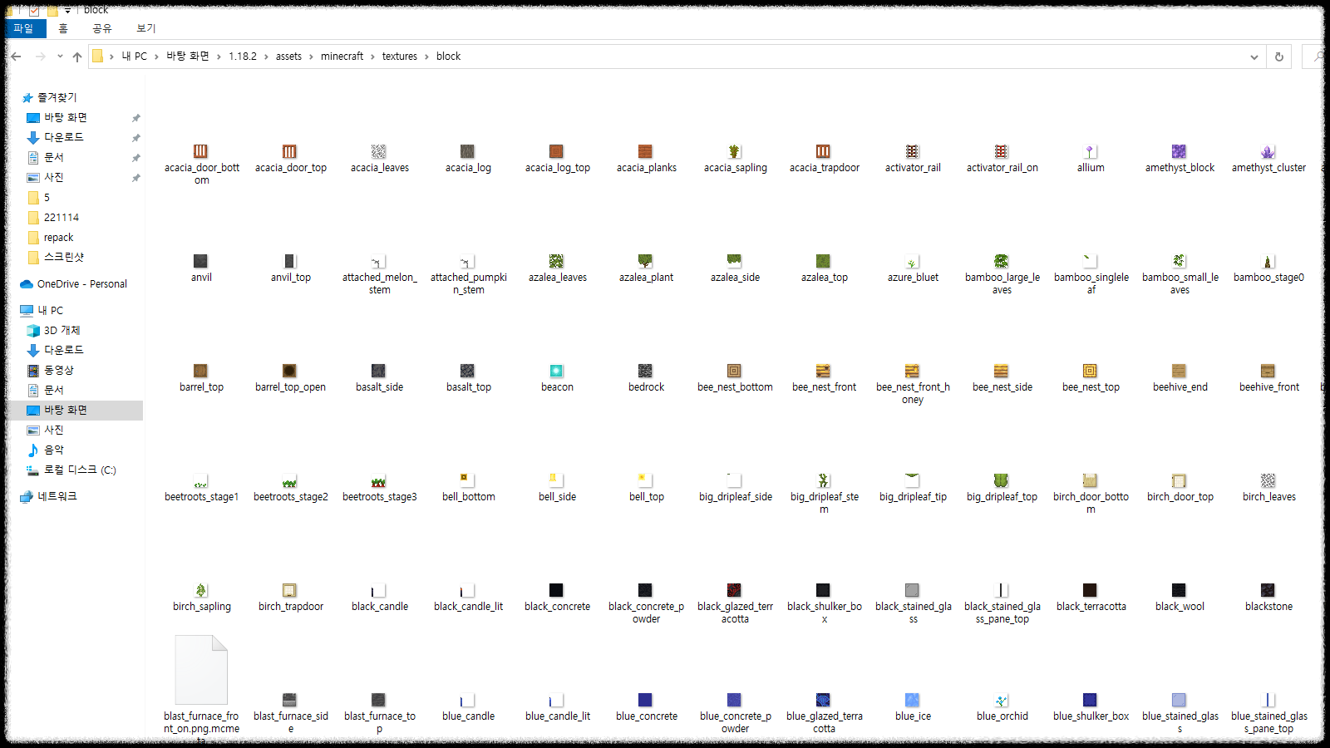Open the 스크린샷 folder in sidebar

pos(63,257)
